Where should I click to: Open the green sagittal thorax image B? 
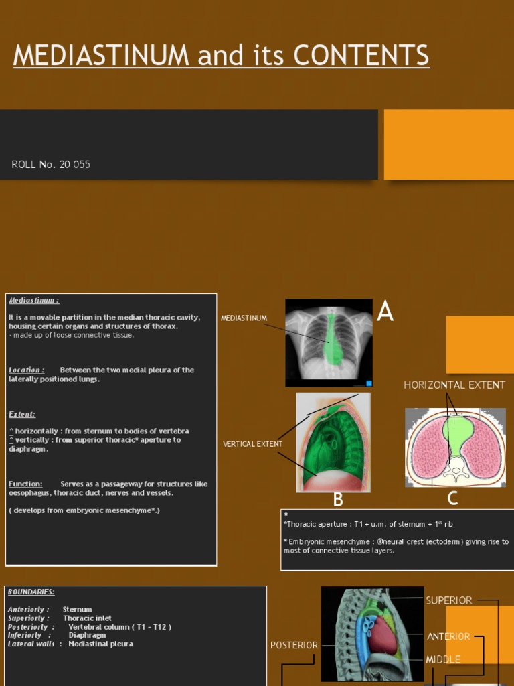(333, 442)
